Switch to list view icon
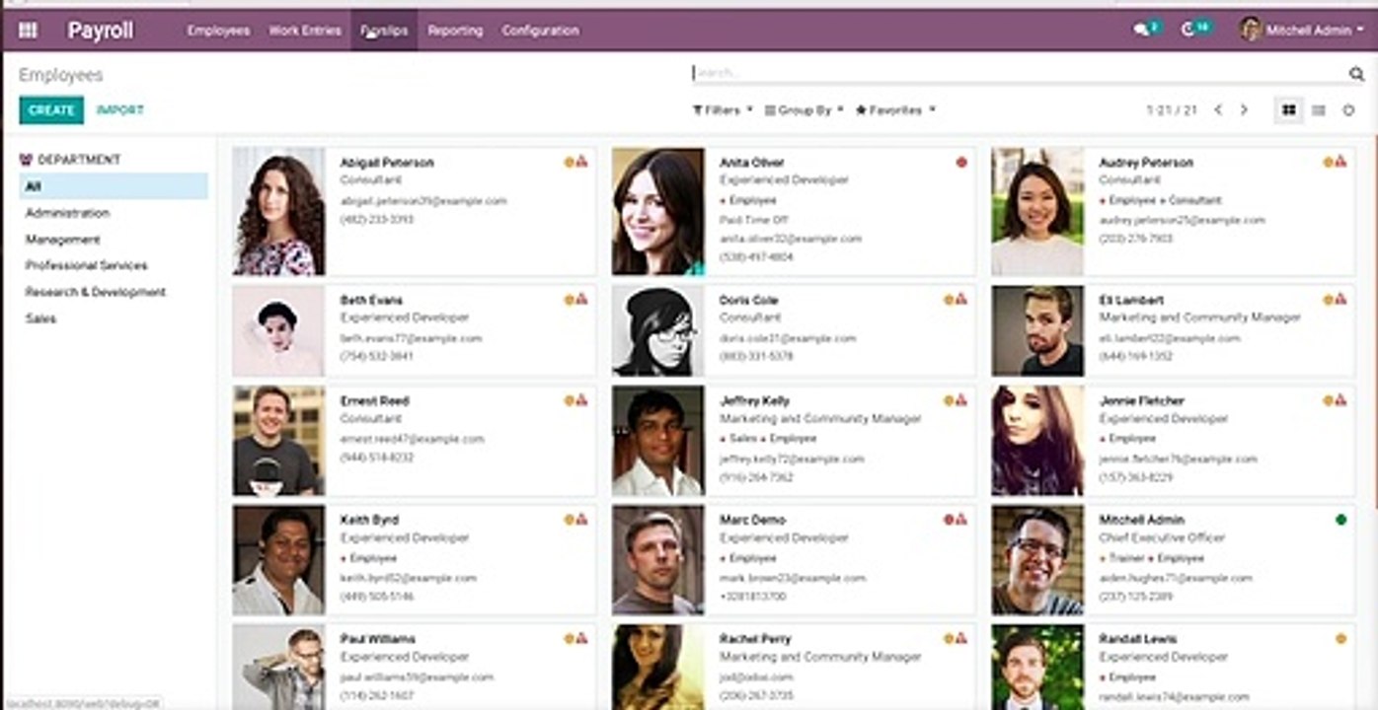This screenshot has width=1378, height=710. click(1319, 110)
